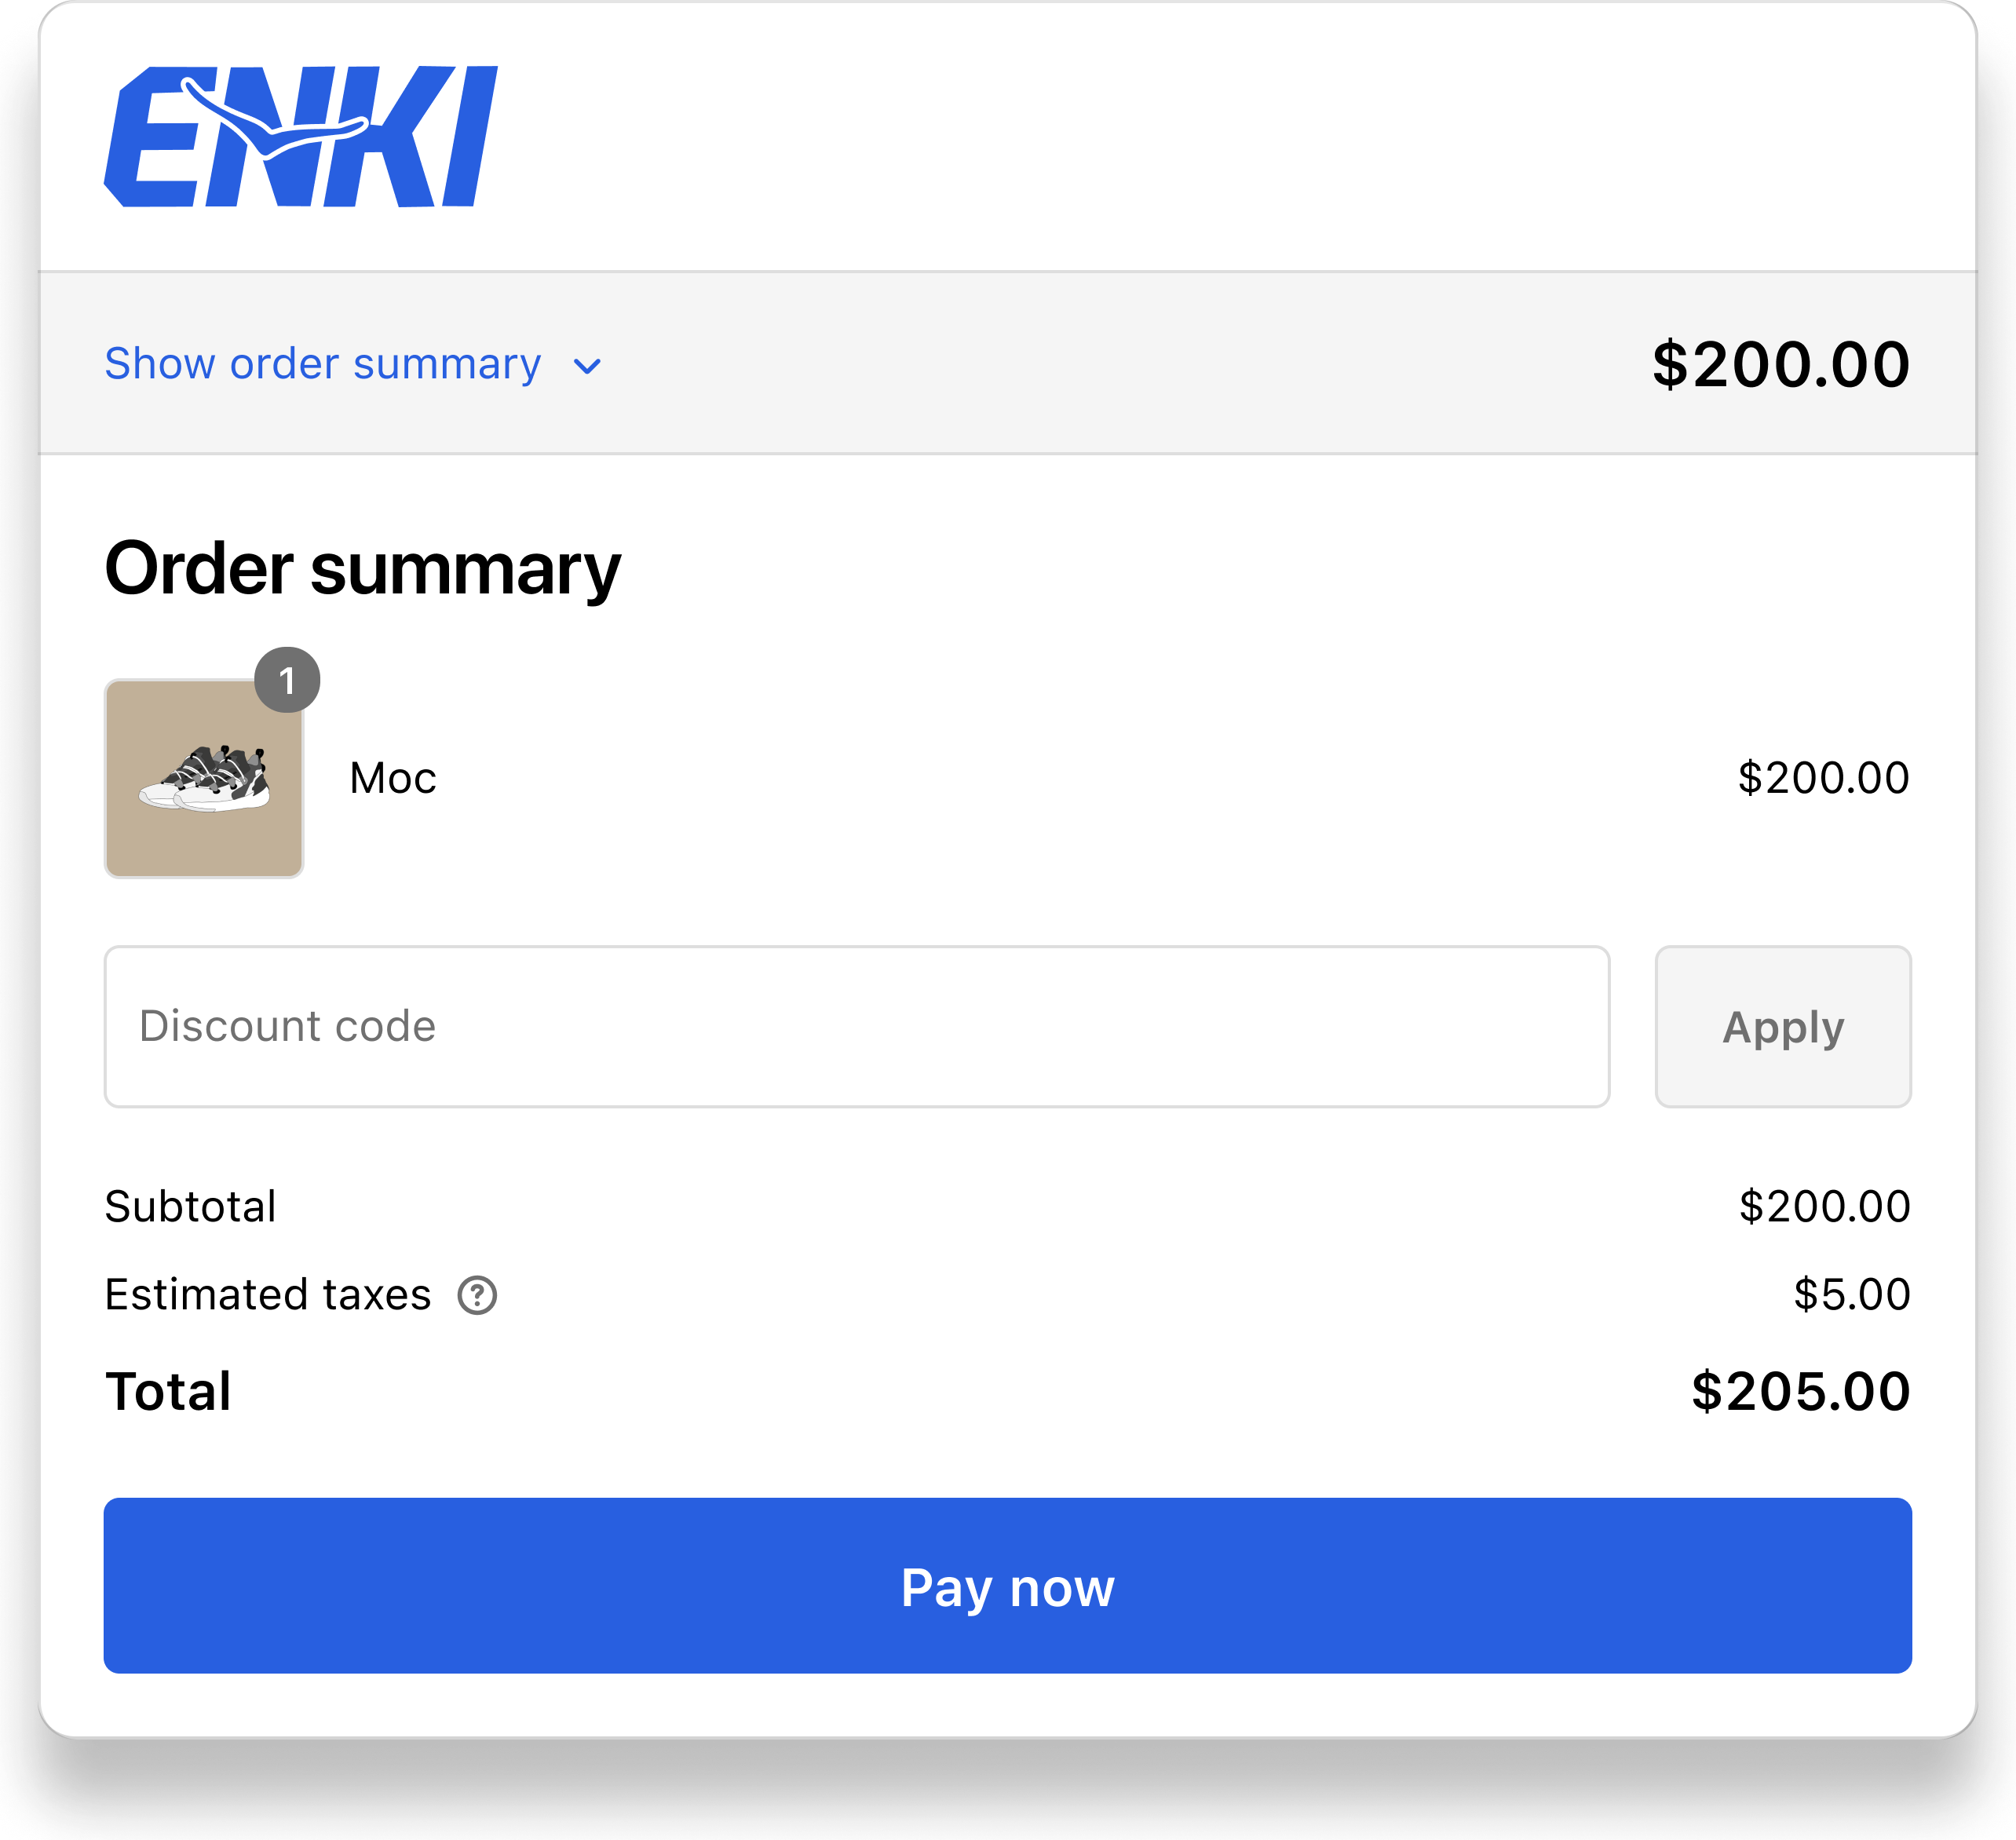Open the Estimated taxes help icon
This screenshot has height=1840, width=2016.
click(477, 1295)
